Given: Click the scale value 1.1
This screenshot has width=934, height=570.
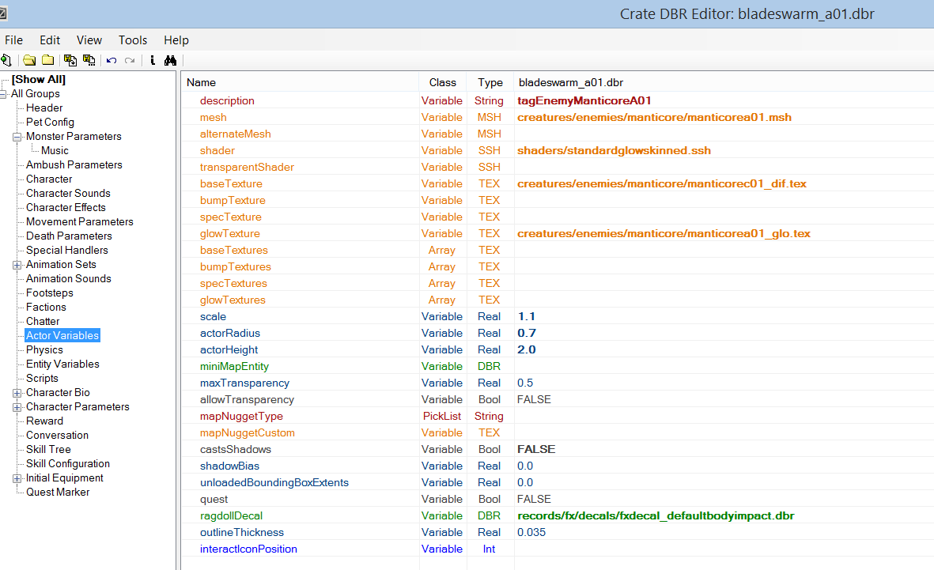Looking at the screenshot, I should (x=526, y=317).
